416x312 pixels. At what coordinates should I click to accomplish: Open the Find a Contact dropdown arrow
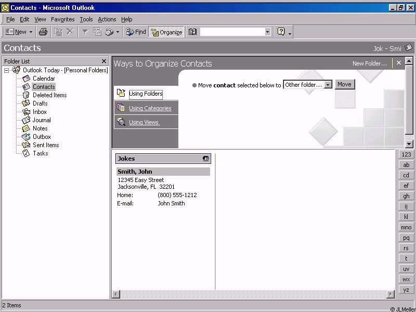click(x=267, y=32)
